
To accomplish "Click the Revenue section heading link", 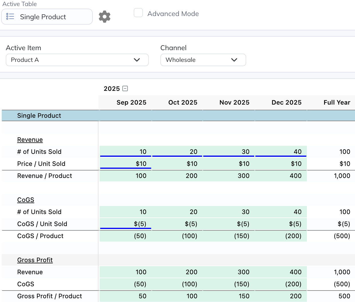I will coord(30,140).
